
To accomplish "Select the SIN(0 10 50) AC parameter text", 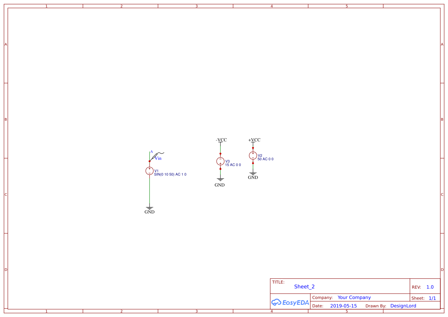I will [x=170, y=174].
